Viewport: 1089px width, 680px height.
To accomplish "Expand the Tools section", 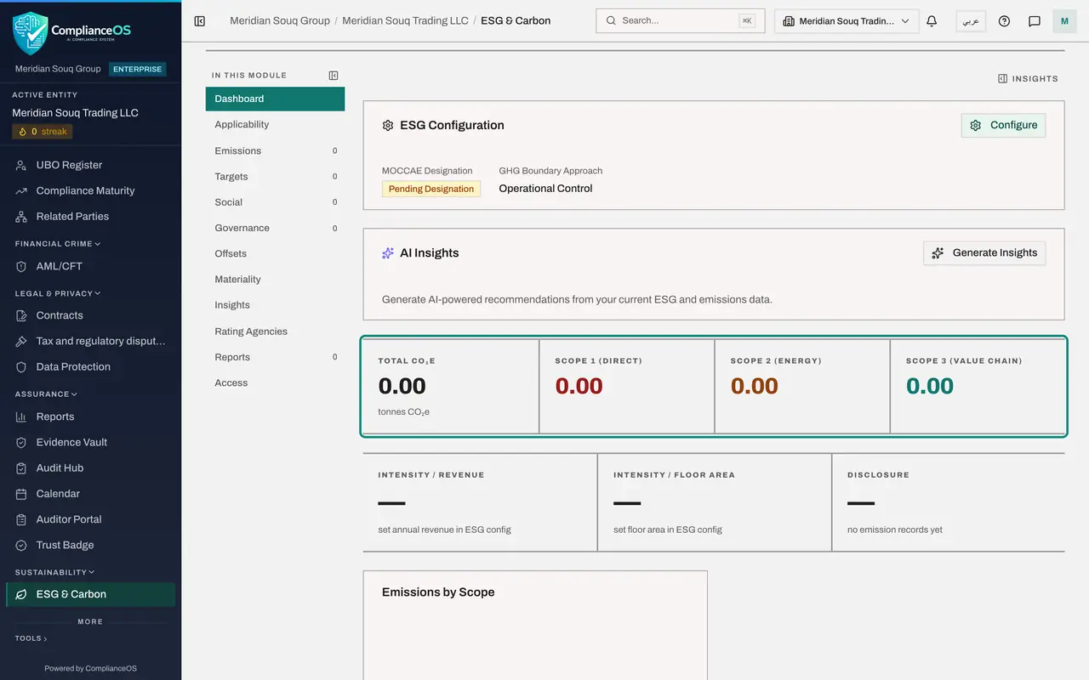I will click(x=31, y=638).
